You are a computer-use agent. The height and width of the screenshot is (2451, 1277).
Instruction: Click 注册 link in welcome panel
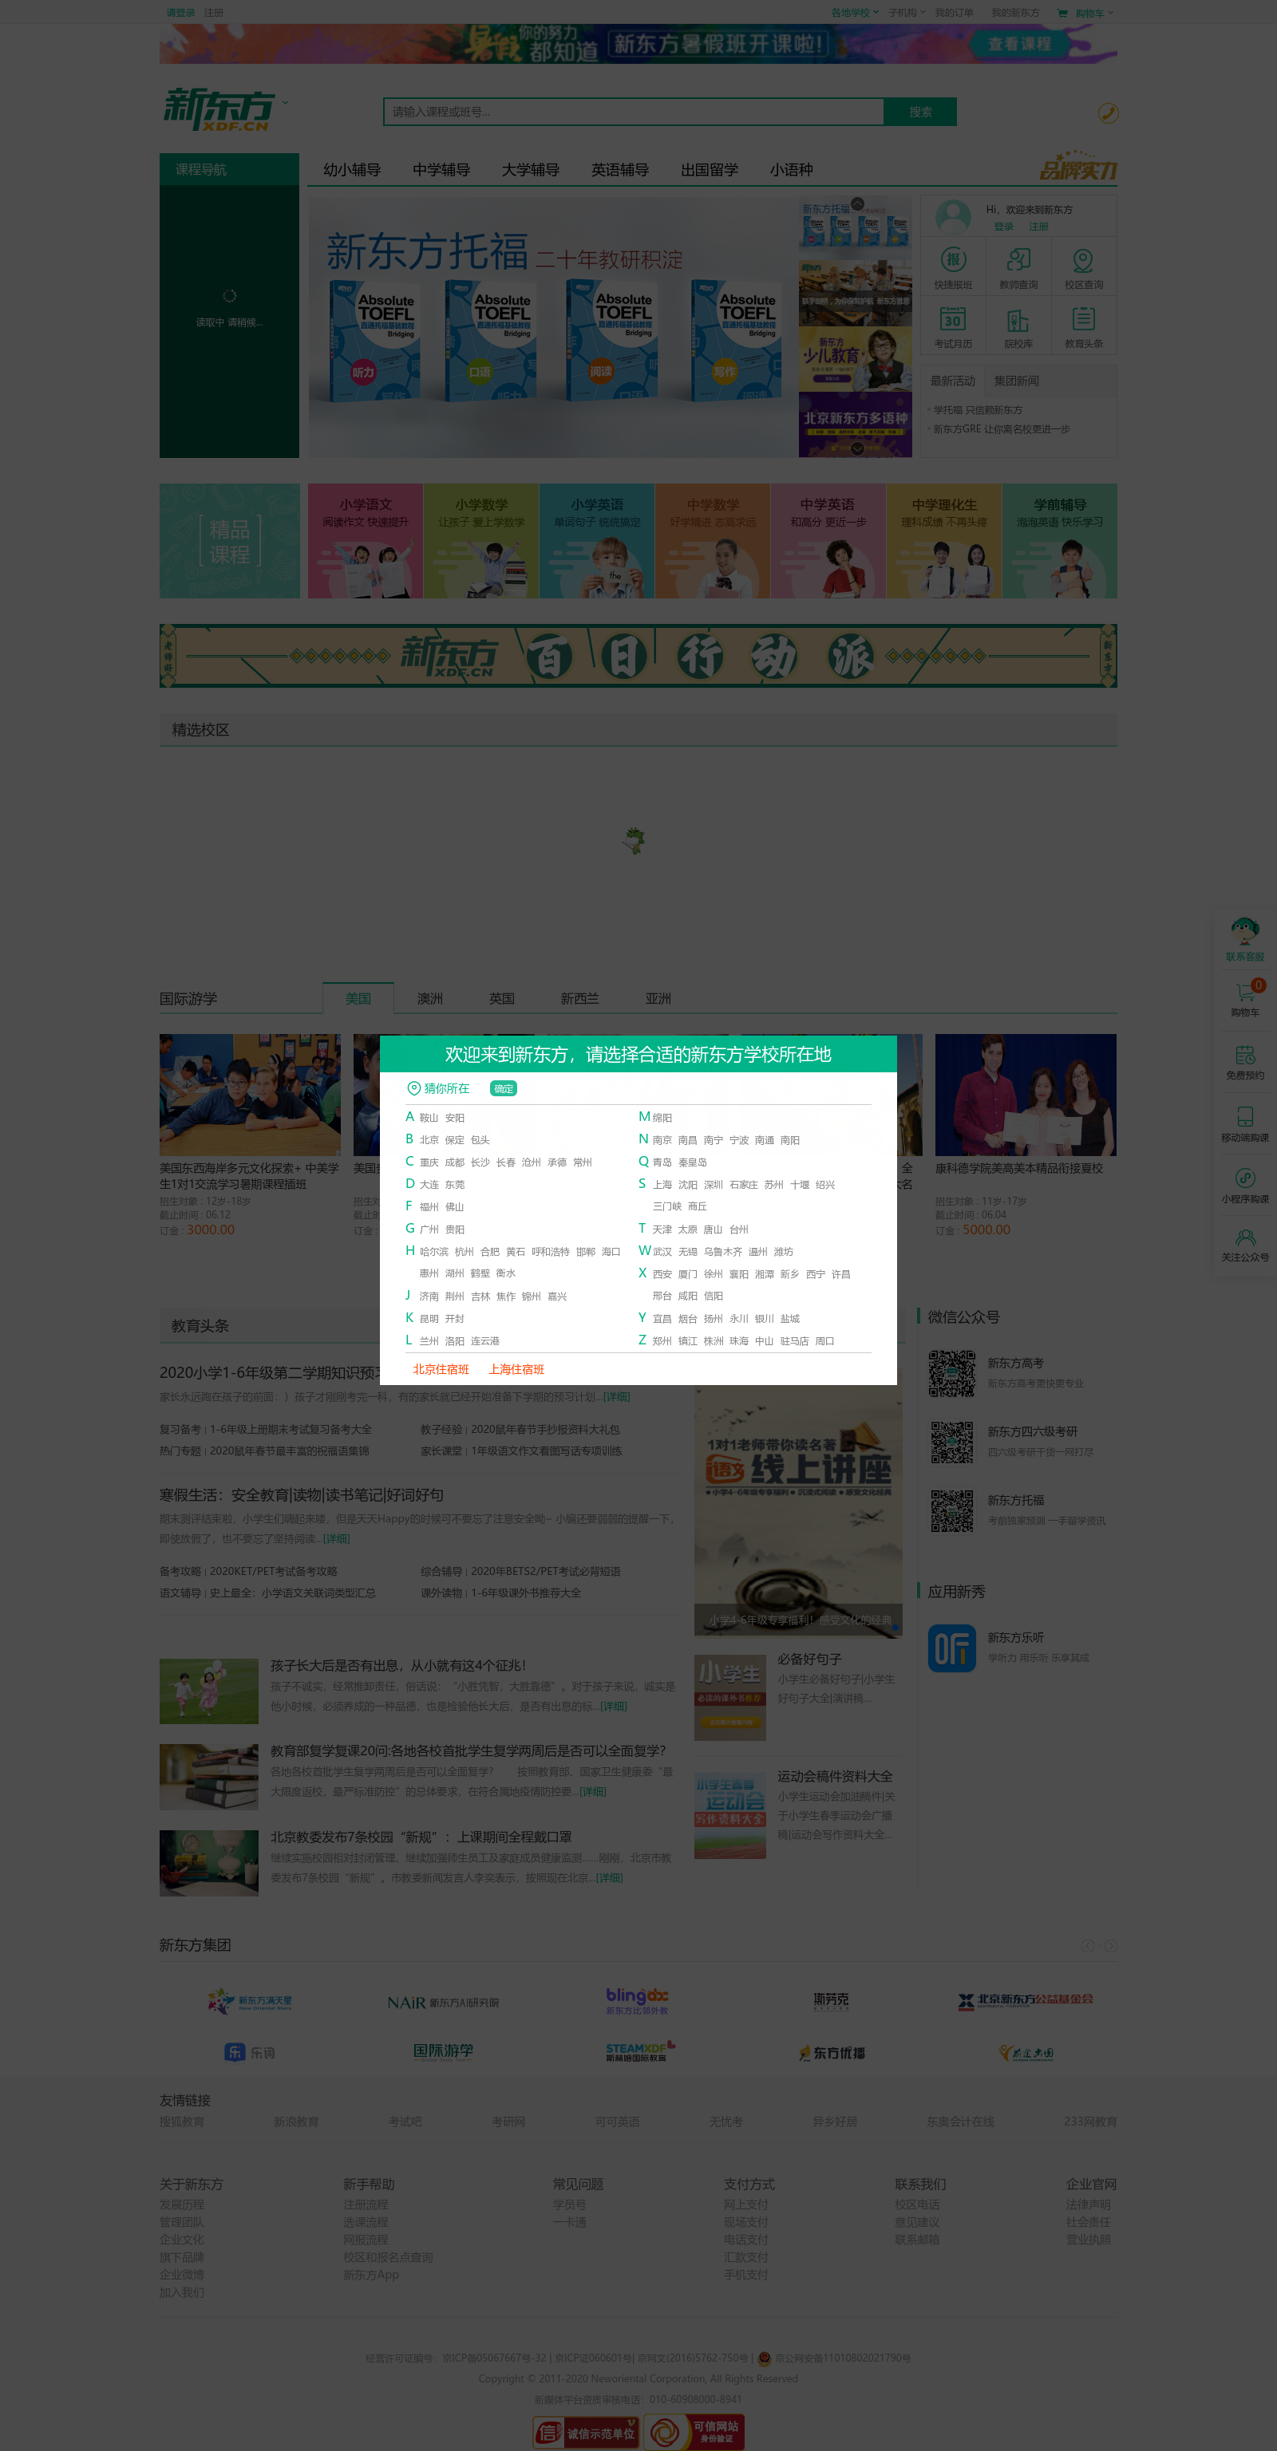(1038, 227)
